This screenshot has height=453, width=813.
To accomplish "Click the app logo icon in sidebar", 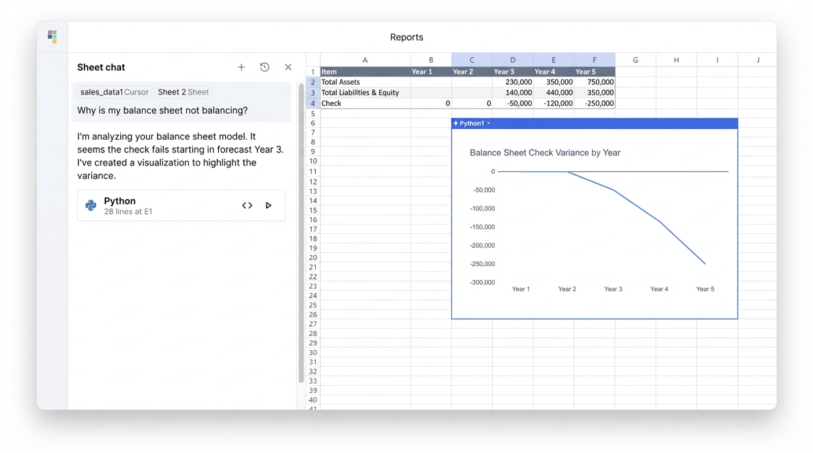I will (52, 37).
